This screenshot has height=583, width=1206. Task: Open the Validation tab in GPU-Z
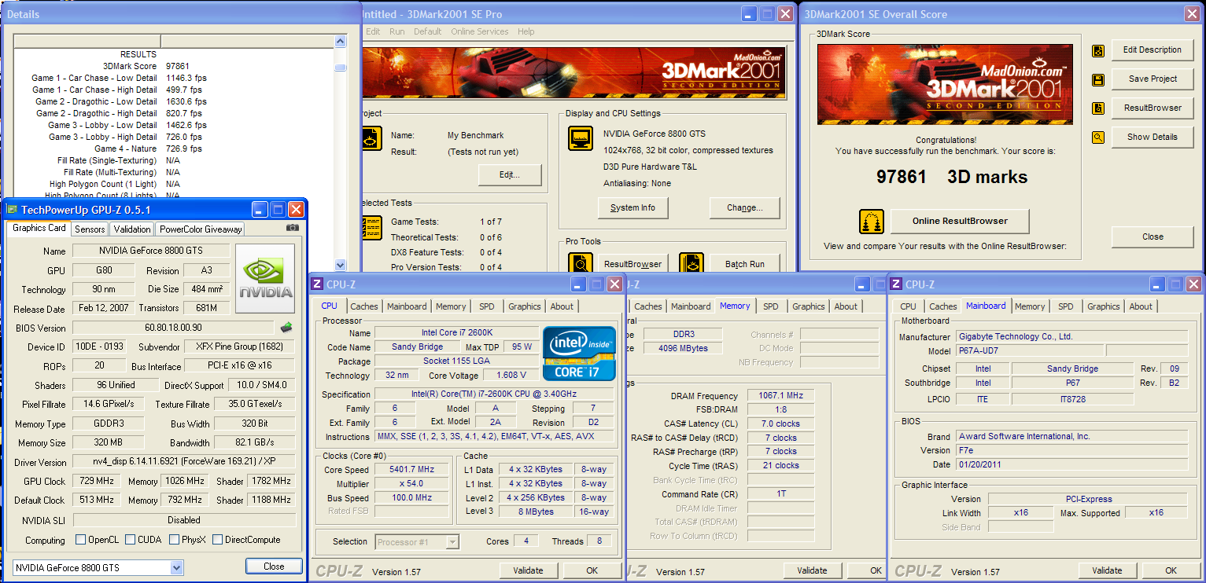point(132,229)
